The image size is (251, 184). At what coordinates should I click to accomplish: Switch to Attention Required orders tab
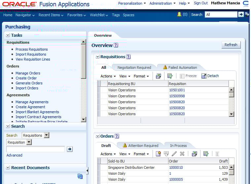(140, 146)
